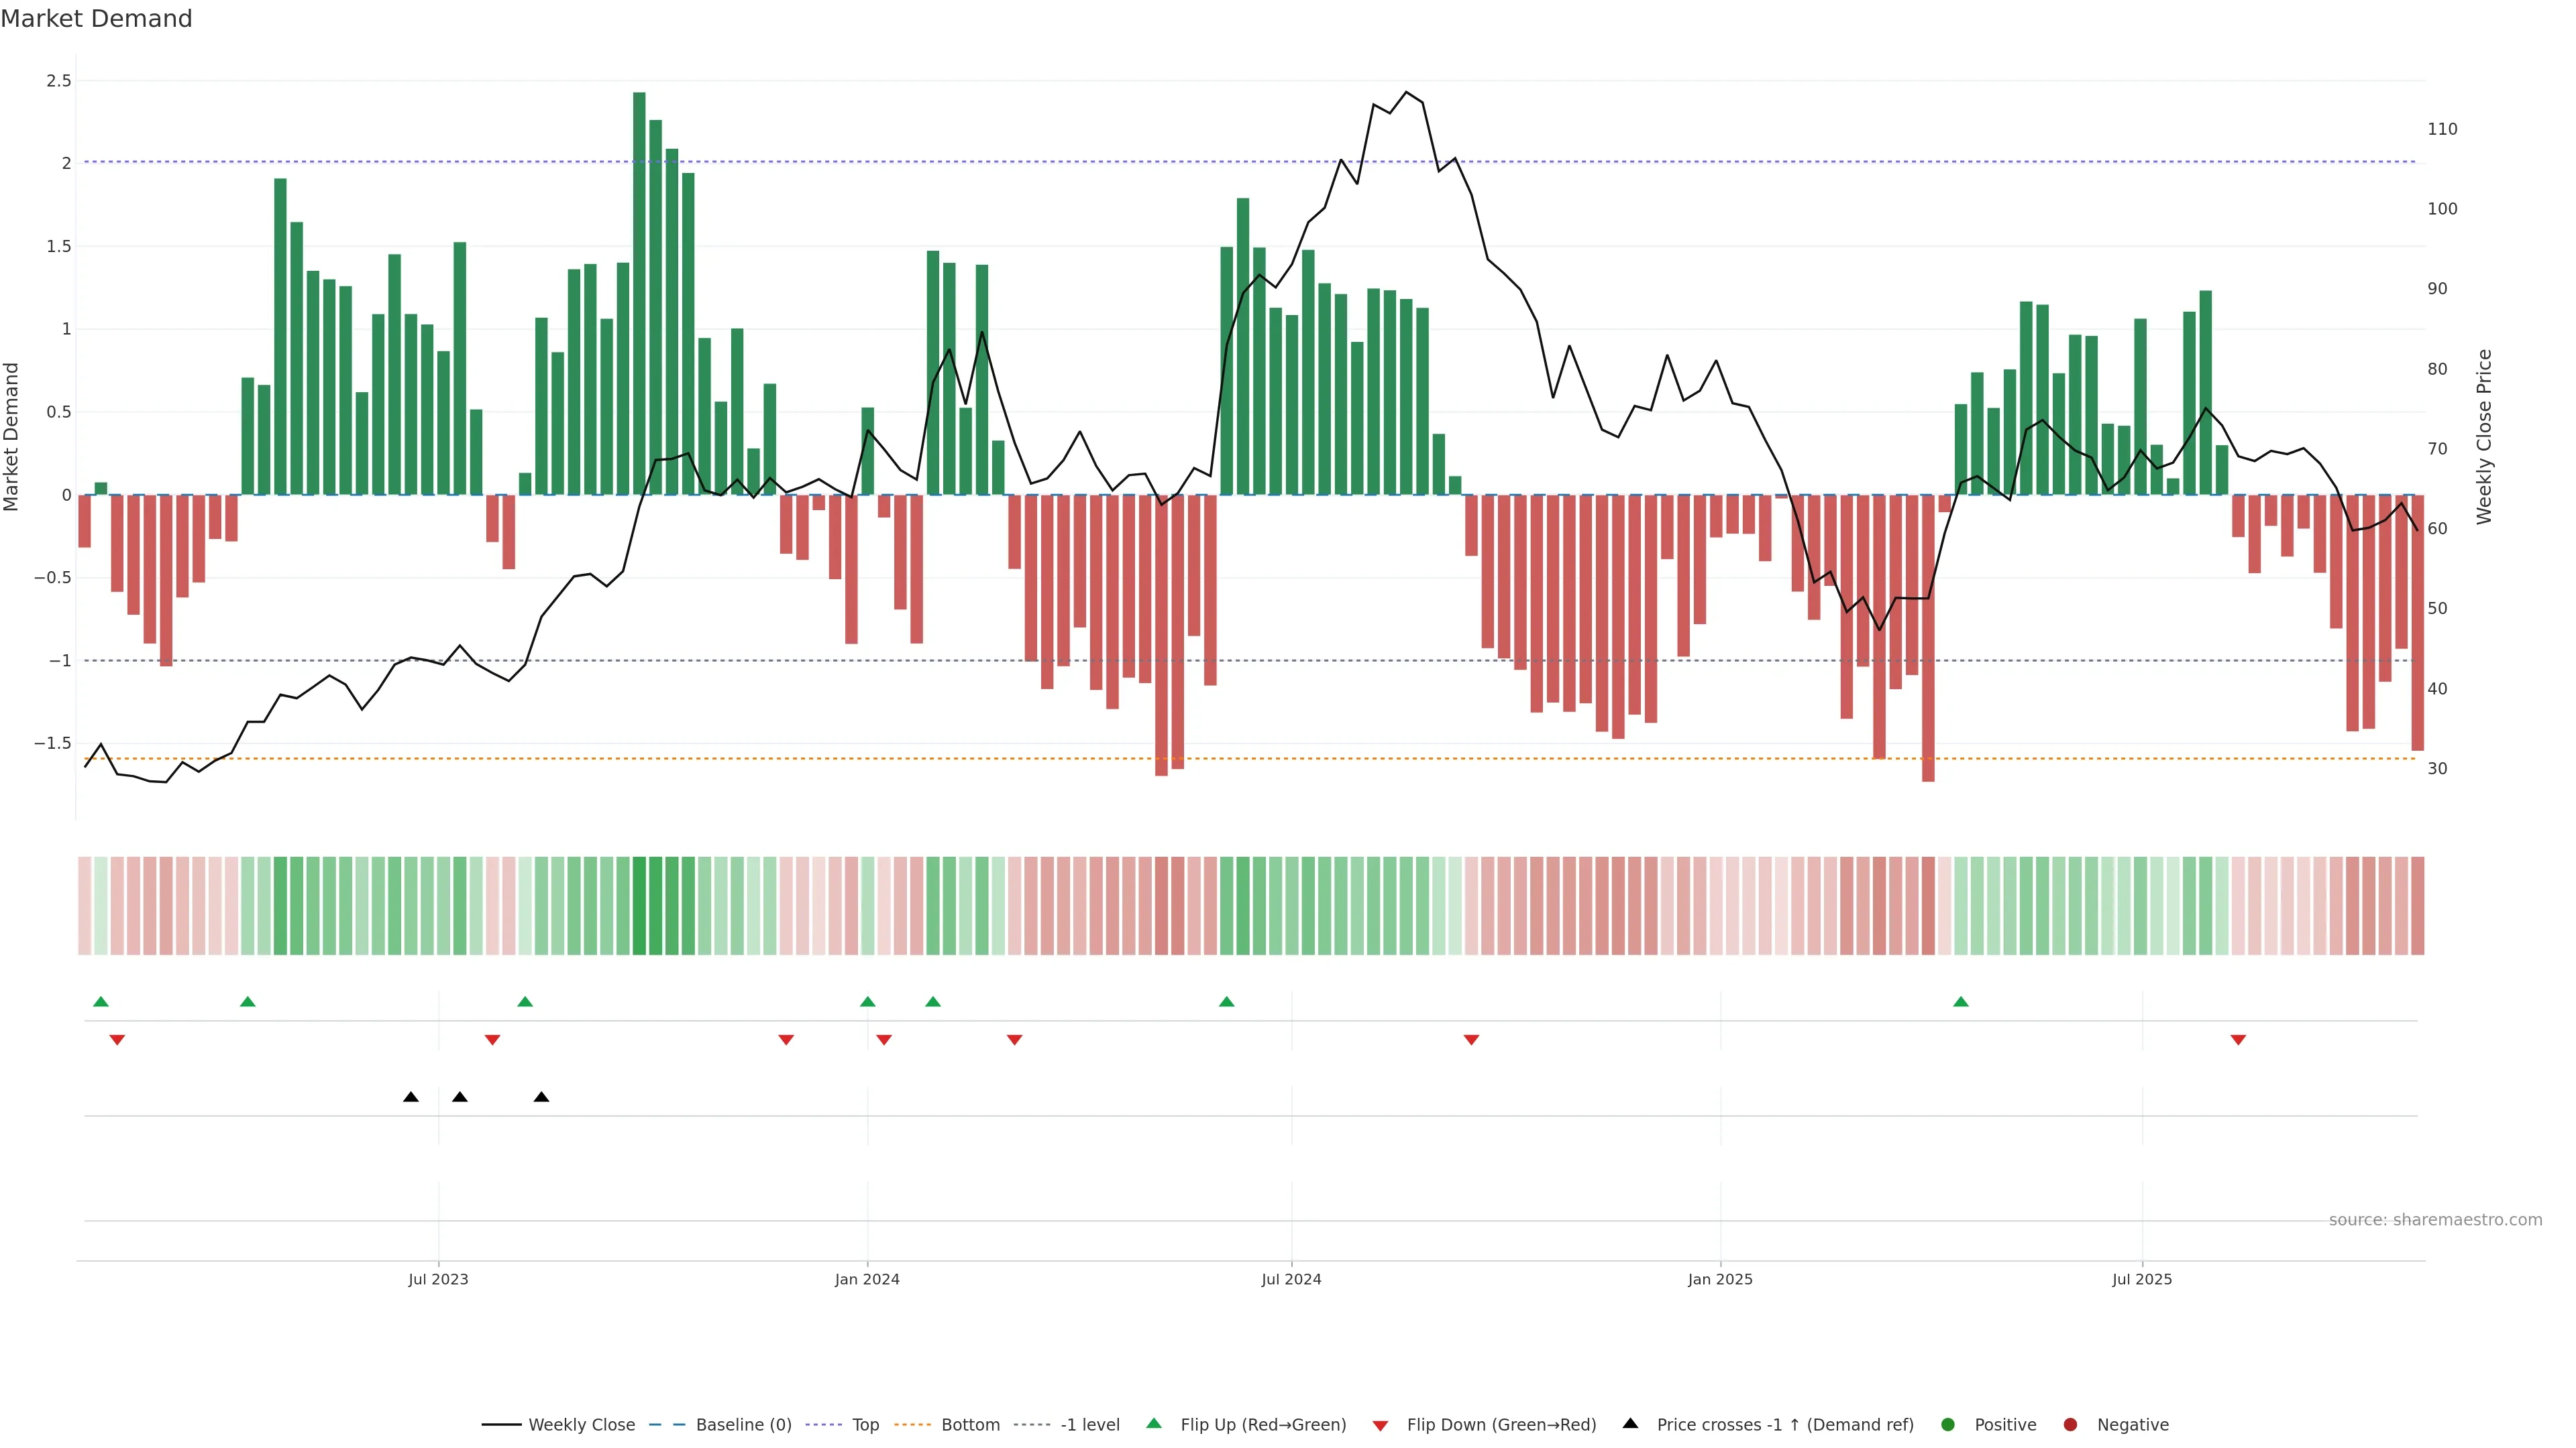2576x1448 pixels.
Task: Click the last red flip-down marker after Jul 2025
Action: point(2238,1040)
